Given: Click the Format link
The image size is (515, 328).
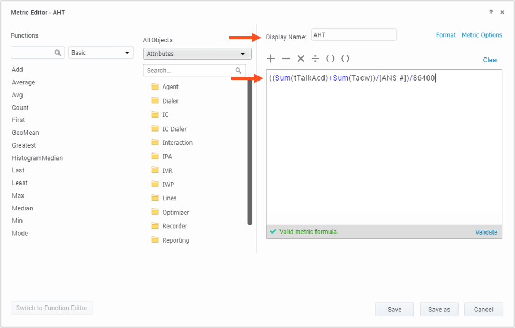Looking at the screenshot, I should coord(445,35).
